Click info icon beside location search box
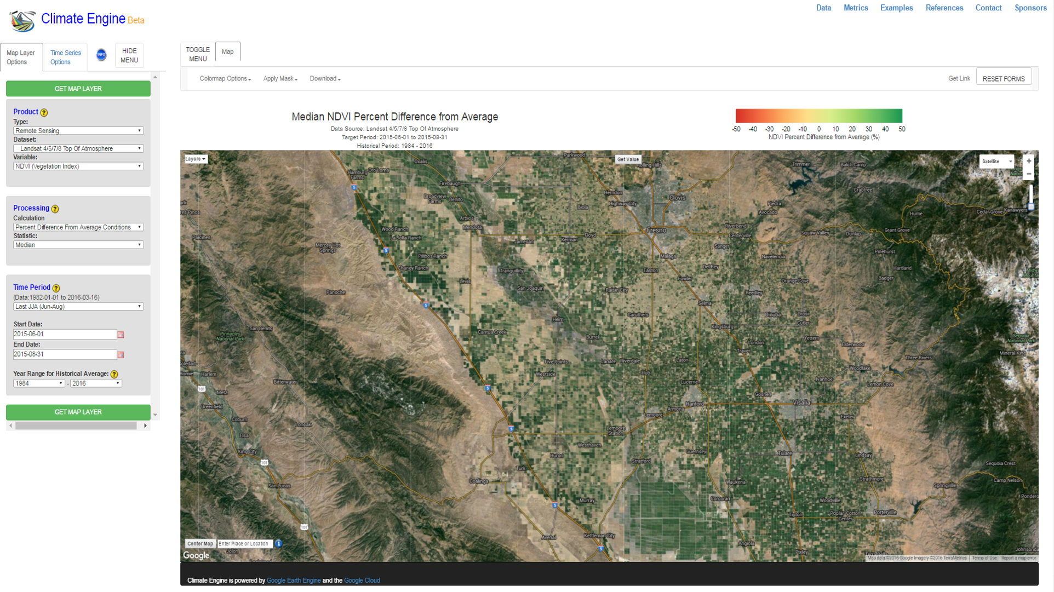Viewport: 1054px width, 592px height. click(278, 544)
